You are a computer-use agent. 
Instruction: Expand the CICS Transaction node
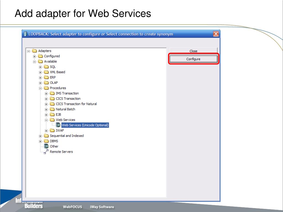(x=46, y=99)
